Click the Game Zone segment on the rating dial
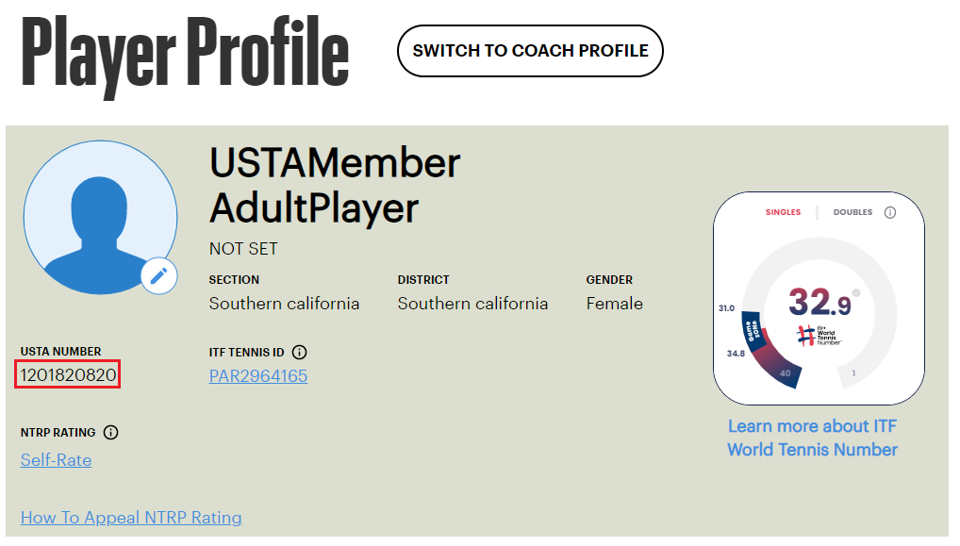This screenshot has width=960, height=546. 753,330
